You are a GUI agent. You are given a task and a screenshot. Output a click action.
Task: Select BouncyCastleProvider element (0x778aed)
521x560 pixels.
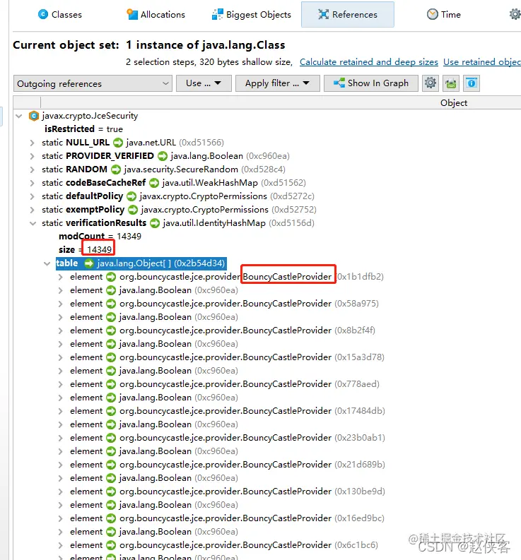click(x=225, y=384)
